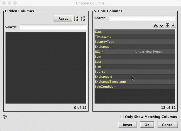Click Reset button in Hidden Columns panel
Screen dimensions: 181x131
point(63,19)
